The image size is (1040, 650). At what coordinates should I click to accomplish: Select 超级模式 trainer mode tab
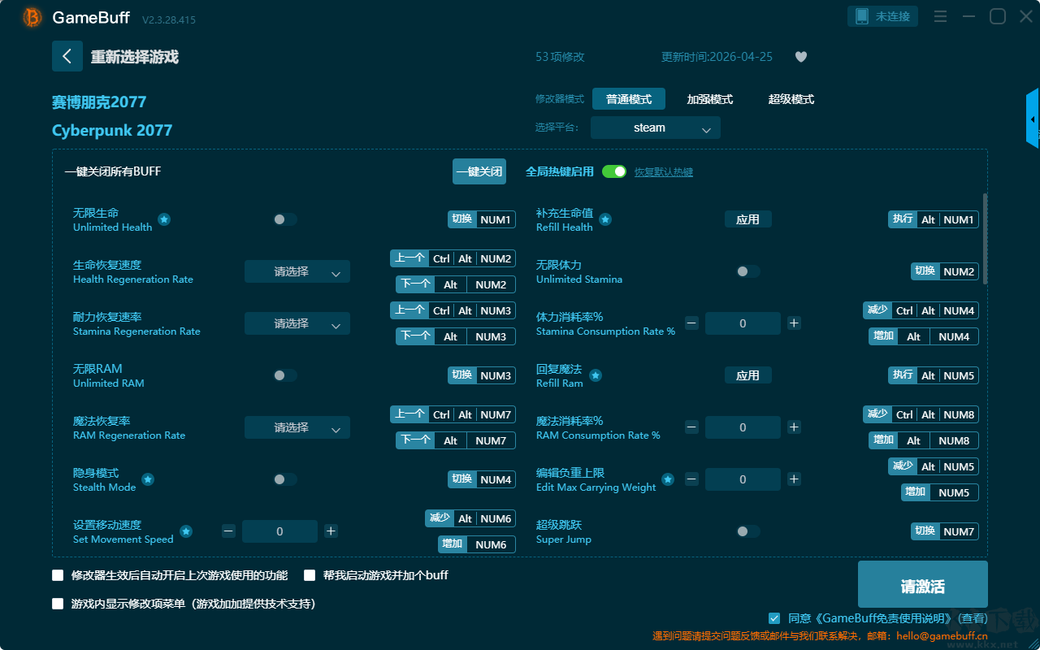(x=791, y=99)
